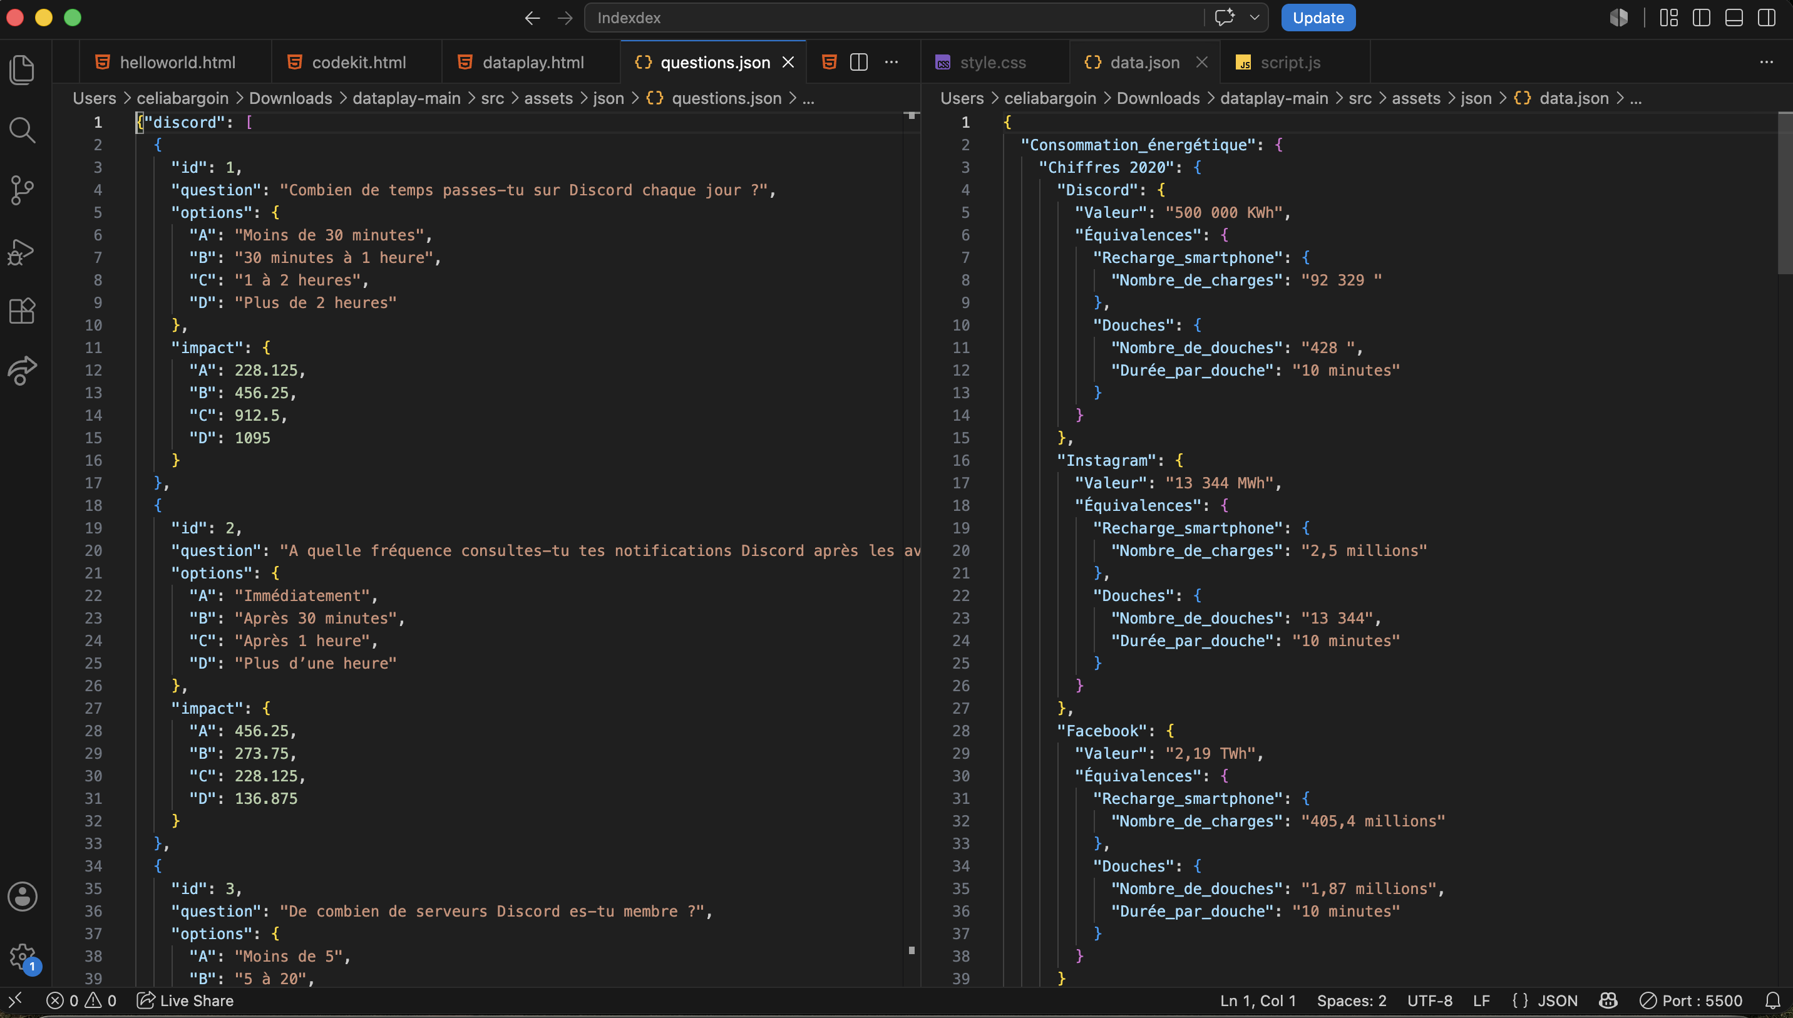
Task: Click the right editor vertical scrollbar thumb
Action: [1785, 192]
